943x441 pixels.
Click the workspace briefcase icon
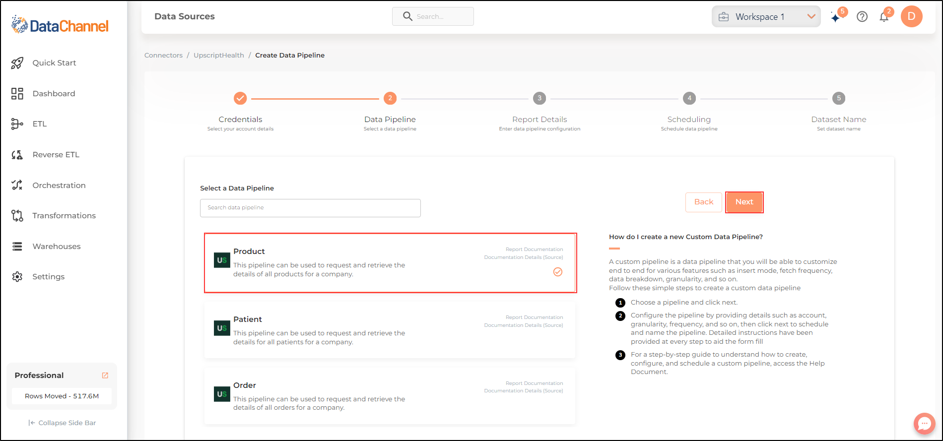coord(724,17)
